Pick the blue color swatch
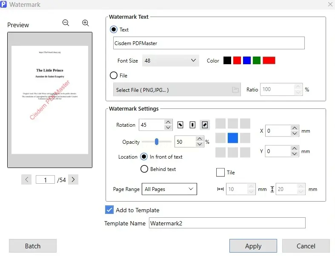 pyautogui.click(x=247, y=60)
